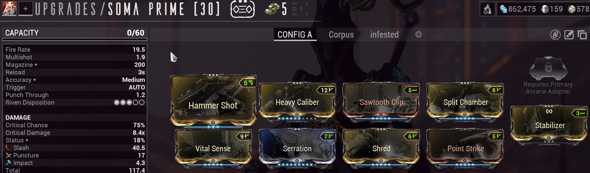Click the Capacity bar
The height and width of the screenshot is (173, 590).
[x=75, y=33]
